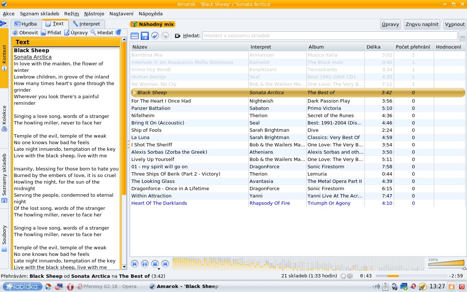467x292 pixels.
Task: Click lyrics panel scrollbar down arrow
Action: 124,266
